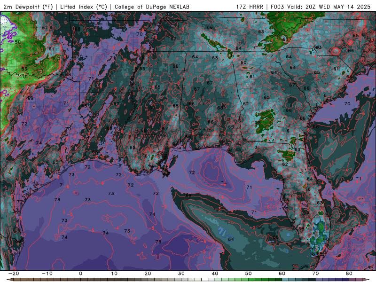Viewport: 376px width, 282px height.
Task: Click the "58" dewpoint value in the green patch
Action: tap(258, 123)
